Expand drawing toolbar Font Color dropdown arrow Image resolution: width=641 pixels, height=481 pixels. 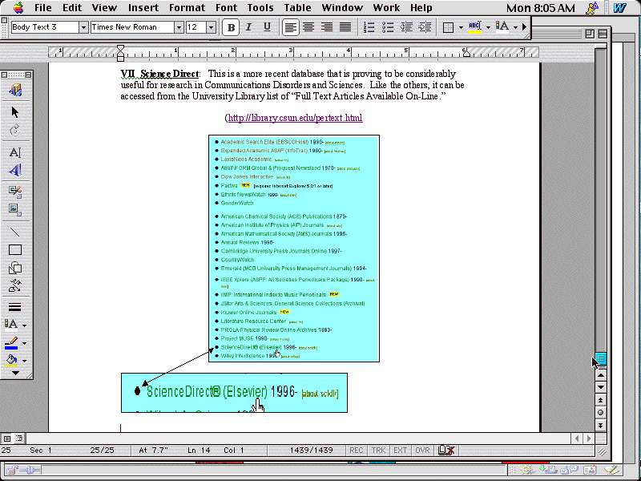pos(25,325)
